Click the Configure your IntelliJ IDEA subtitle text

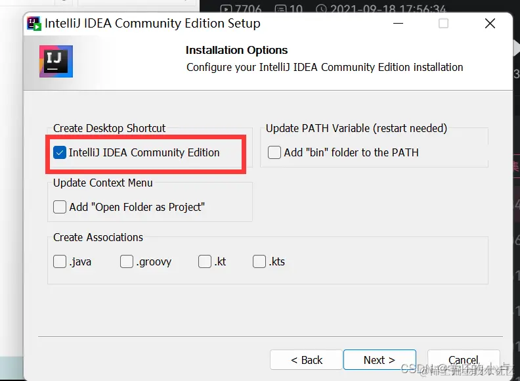(x=324, y=68)
